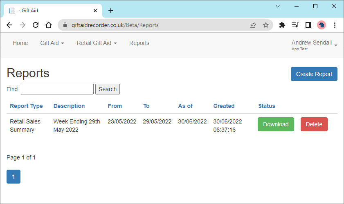Reload the Reports page

pos(36,25)
